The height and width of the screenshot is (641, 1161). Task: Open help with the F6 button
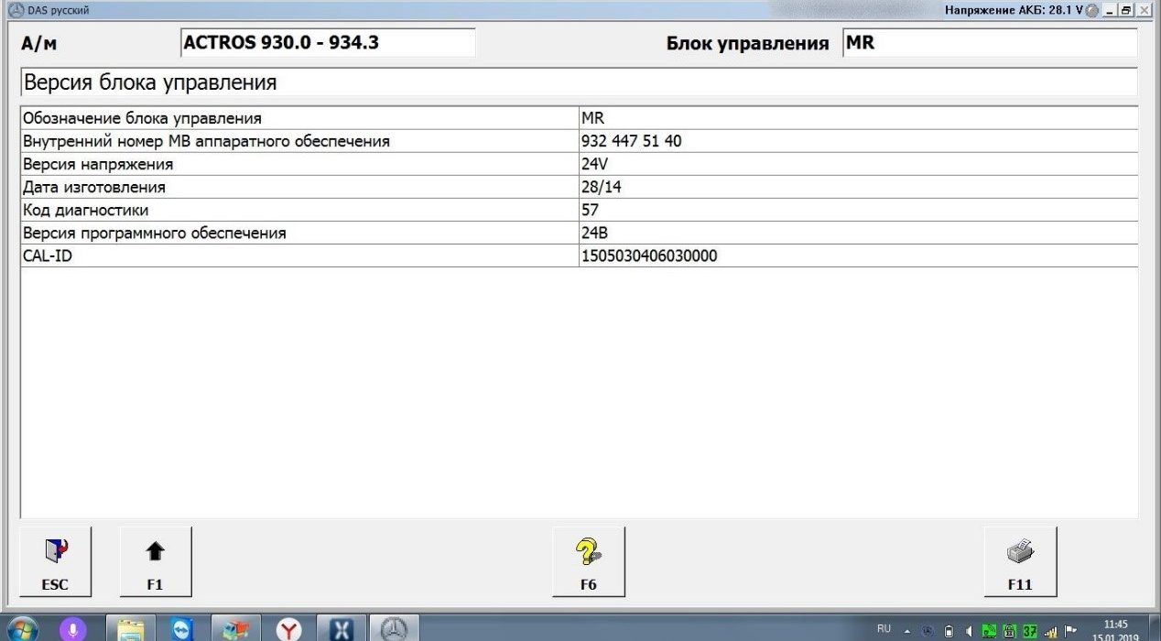coord(589,561)
